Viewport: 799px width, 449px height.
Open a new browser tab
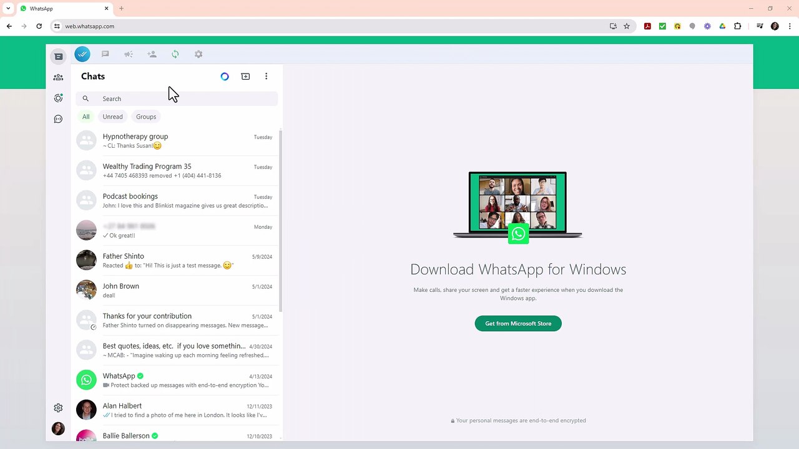tap(121, 9)
